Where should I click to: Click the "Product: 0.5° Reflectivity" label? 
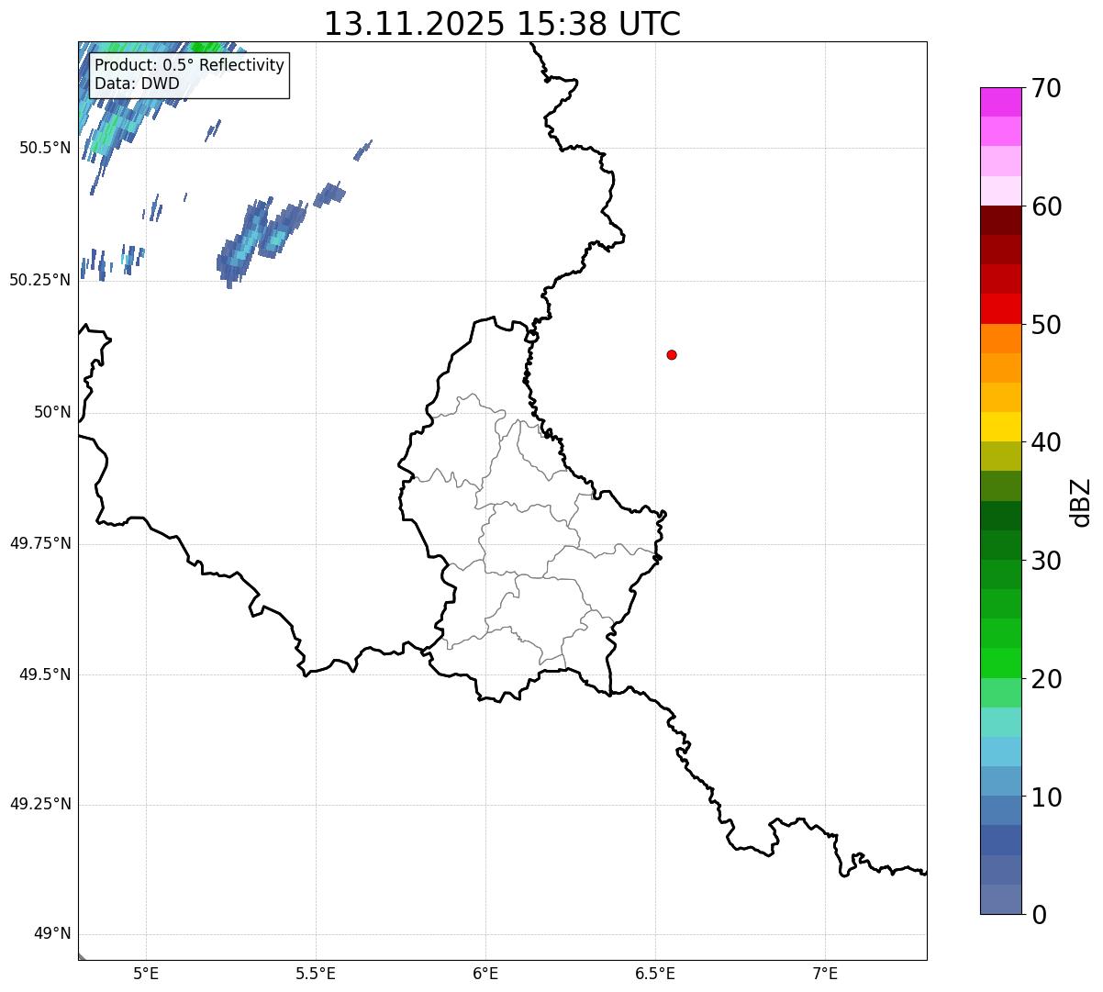point(190,65)
